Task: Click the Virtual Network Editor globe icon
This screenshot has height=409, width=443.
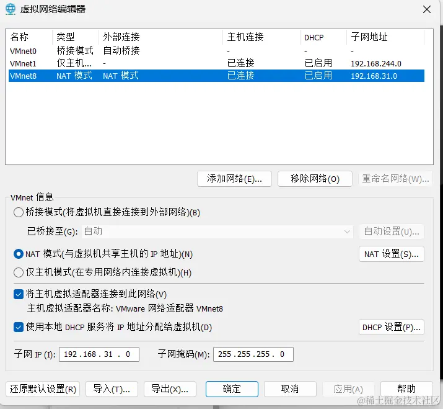Action: click(x=11, y=9)
